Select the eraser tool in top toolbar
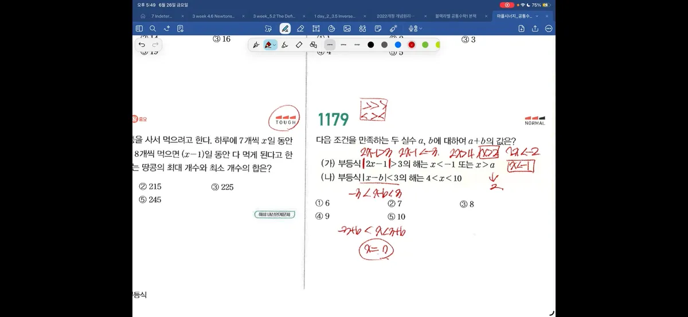 pyautogui.click(x=300, y=28)
